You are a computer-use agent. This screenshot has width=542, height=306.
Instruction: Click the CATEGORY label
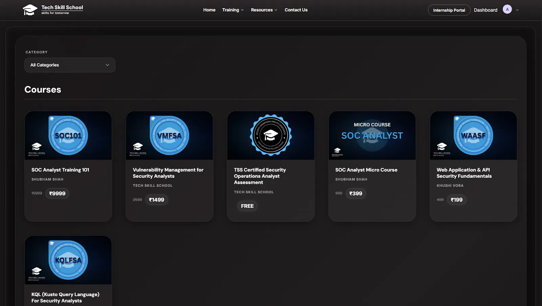37,52
